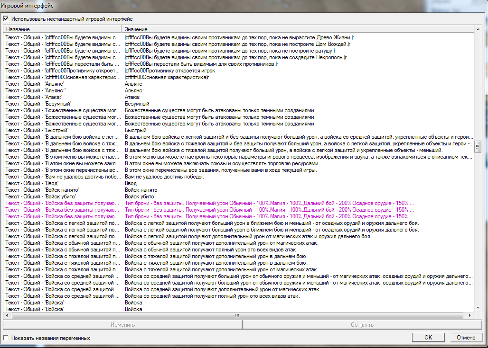Screen dimensions: 488x348
Task: Click the horizontal scrollbar right arrow
Action: 470,315
